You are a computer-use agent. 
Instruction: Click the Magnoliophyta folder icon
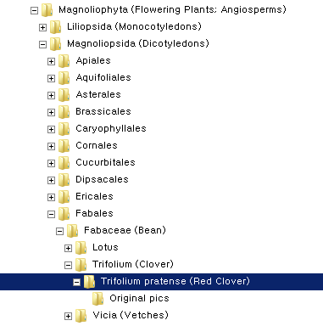[x=47, y=10]
